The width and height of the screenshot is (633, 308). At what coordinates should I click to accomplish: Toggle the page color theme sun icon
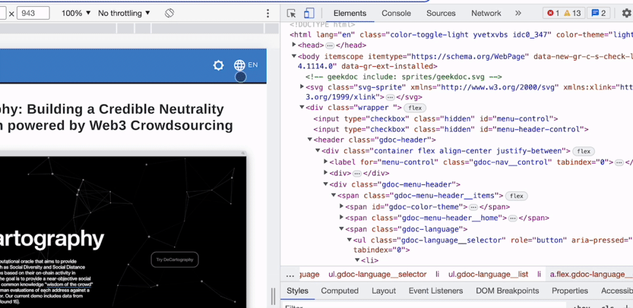coord(218,65)
